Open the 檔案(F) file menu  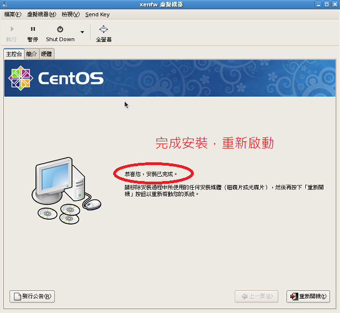coord(13,14)
